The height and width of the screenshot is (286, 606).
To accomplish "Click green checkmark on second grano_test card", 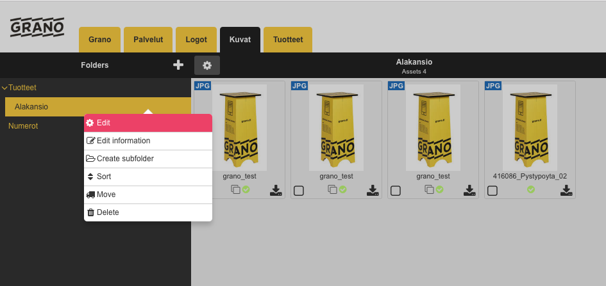I will click(x=343, y=189).
